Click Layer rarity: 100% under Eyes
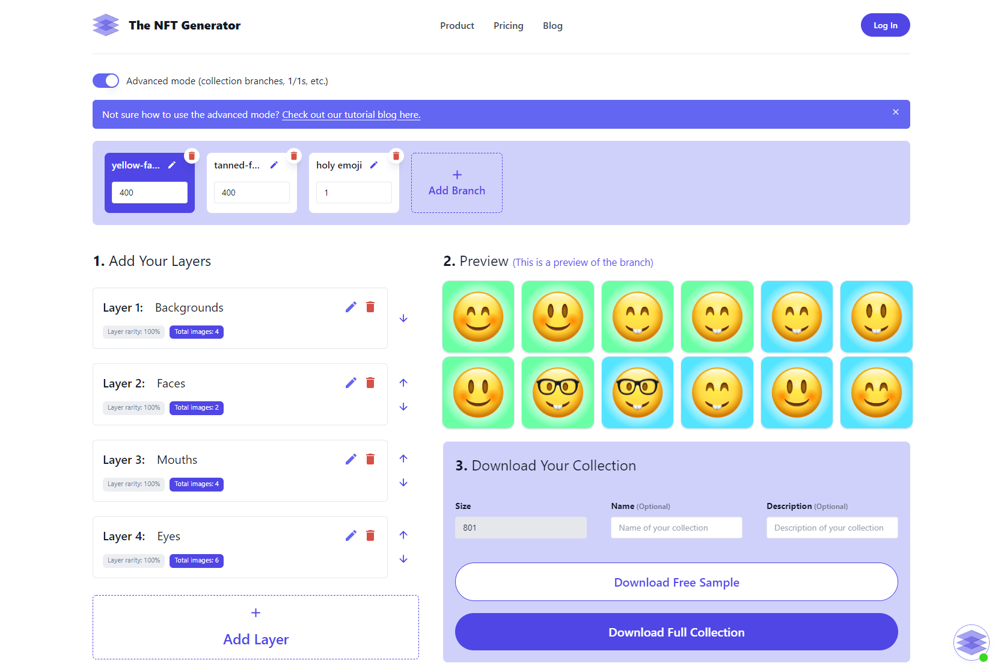1001x669 pixels. (x=133, y=560)
